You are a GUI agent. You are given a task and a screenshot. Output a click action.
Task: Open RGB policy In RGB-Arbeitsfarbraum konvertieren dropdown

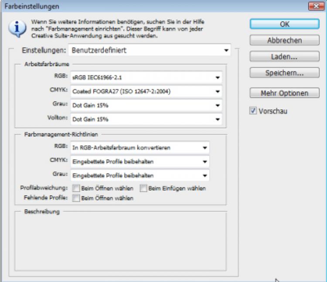click(140, 148)
